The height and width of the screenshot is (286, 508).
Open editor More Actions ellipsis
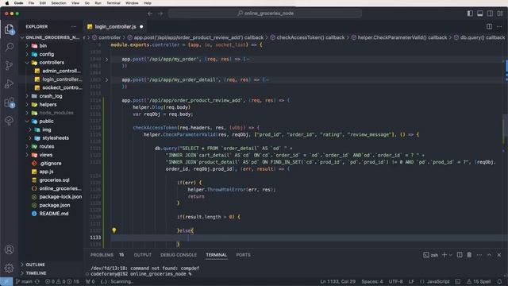(x=499, y=26)
